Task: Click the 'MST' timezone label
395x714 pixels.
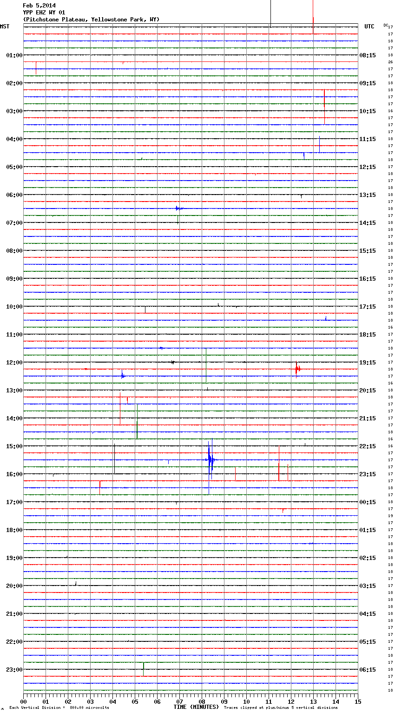Action: 5,27
